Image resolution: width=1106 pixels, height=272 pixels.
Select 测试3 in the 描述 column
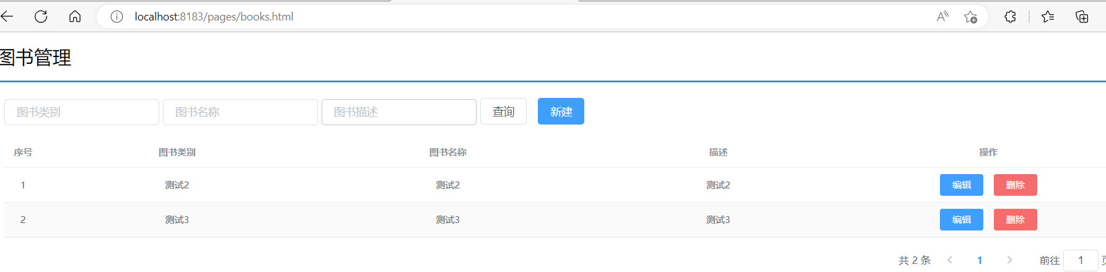coord(718,220)
